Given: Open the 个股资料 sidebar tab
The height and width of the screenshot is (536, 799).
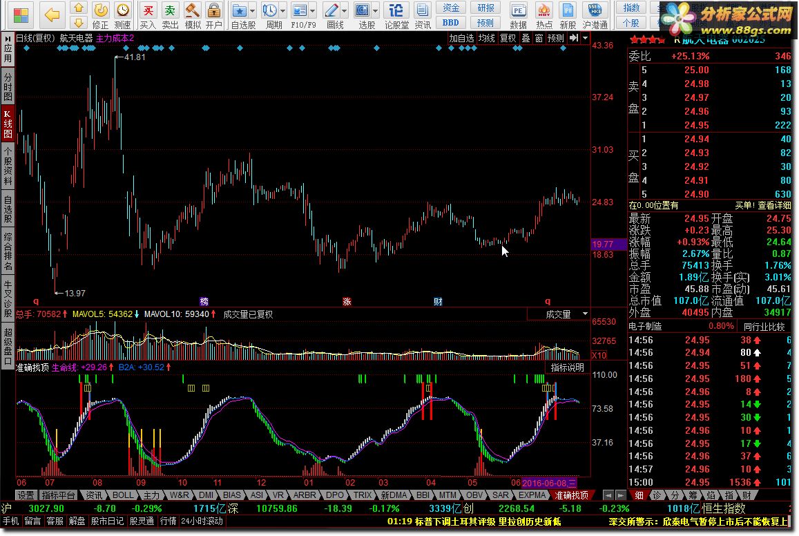Looking at the screenshot, I should click(8, 166).
